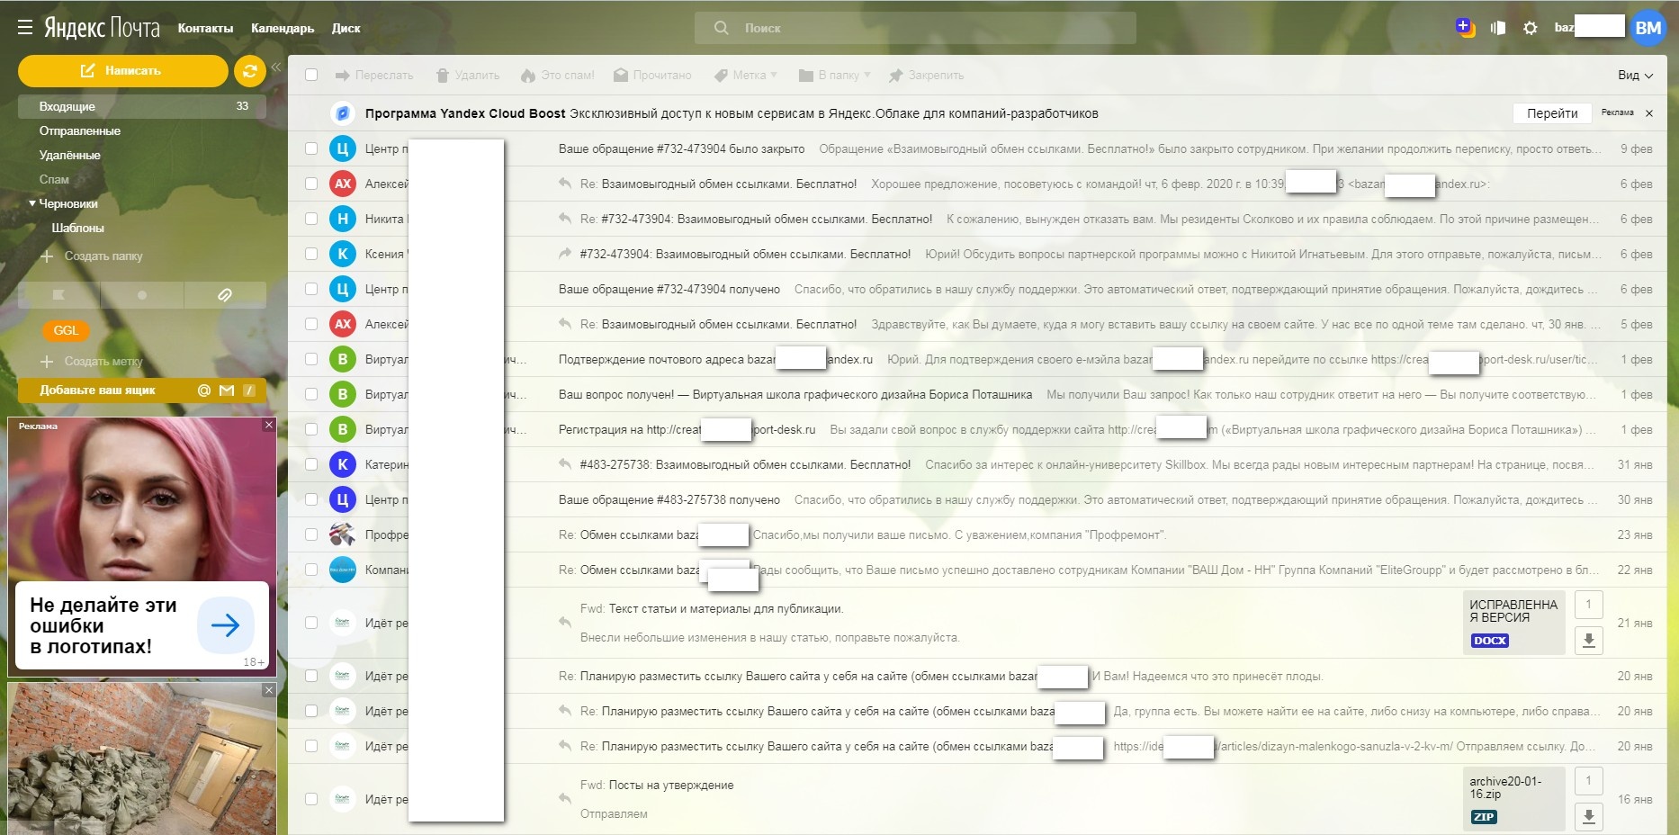Viewport: 1679px width, 835px height.
Task: Select the 'Посты на утверждение' message checkbox
Action: click(311, 799)
